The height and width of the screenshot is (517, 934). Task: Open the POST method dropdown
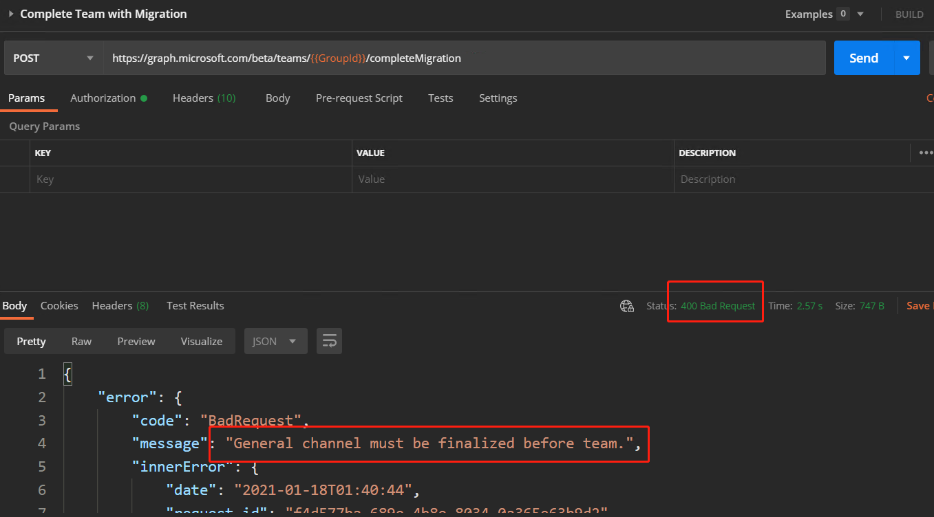[x=54, y=58]
